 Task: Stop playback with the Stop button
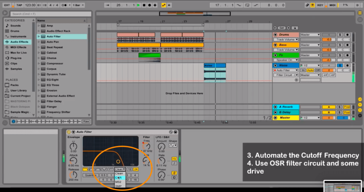(144, 5)
